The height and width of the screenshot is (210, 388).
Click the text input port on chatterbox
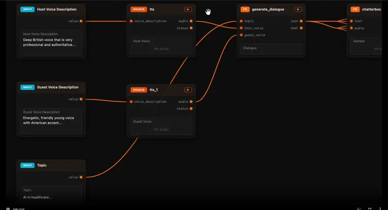pos(351,21)
